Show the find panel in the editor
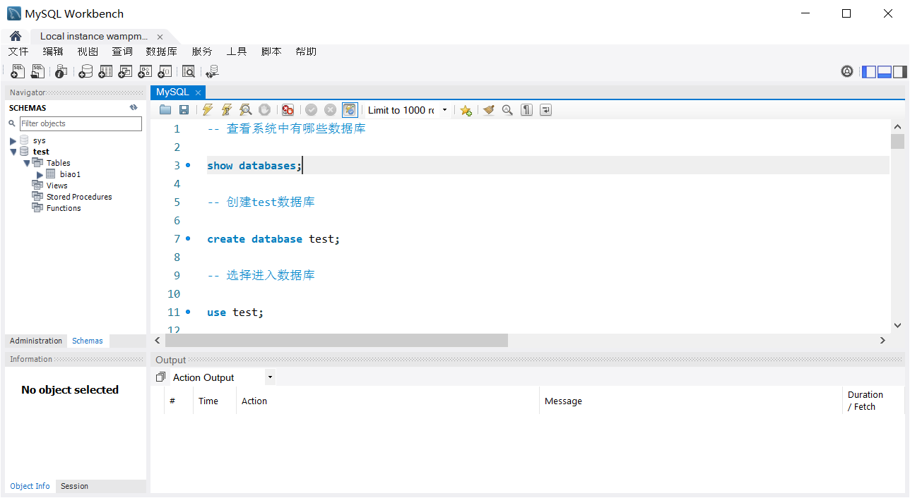The image size is (910, 498). 507,110
